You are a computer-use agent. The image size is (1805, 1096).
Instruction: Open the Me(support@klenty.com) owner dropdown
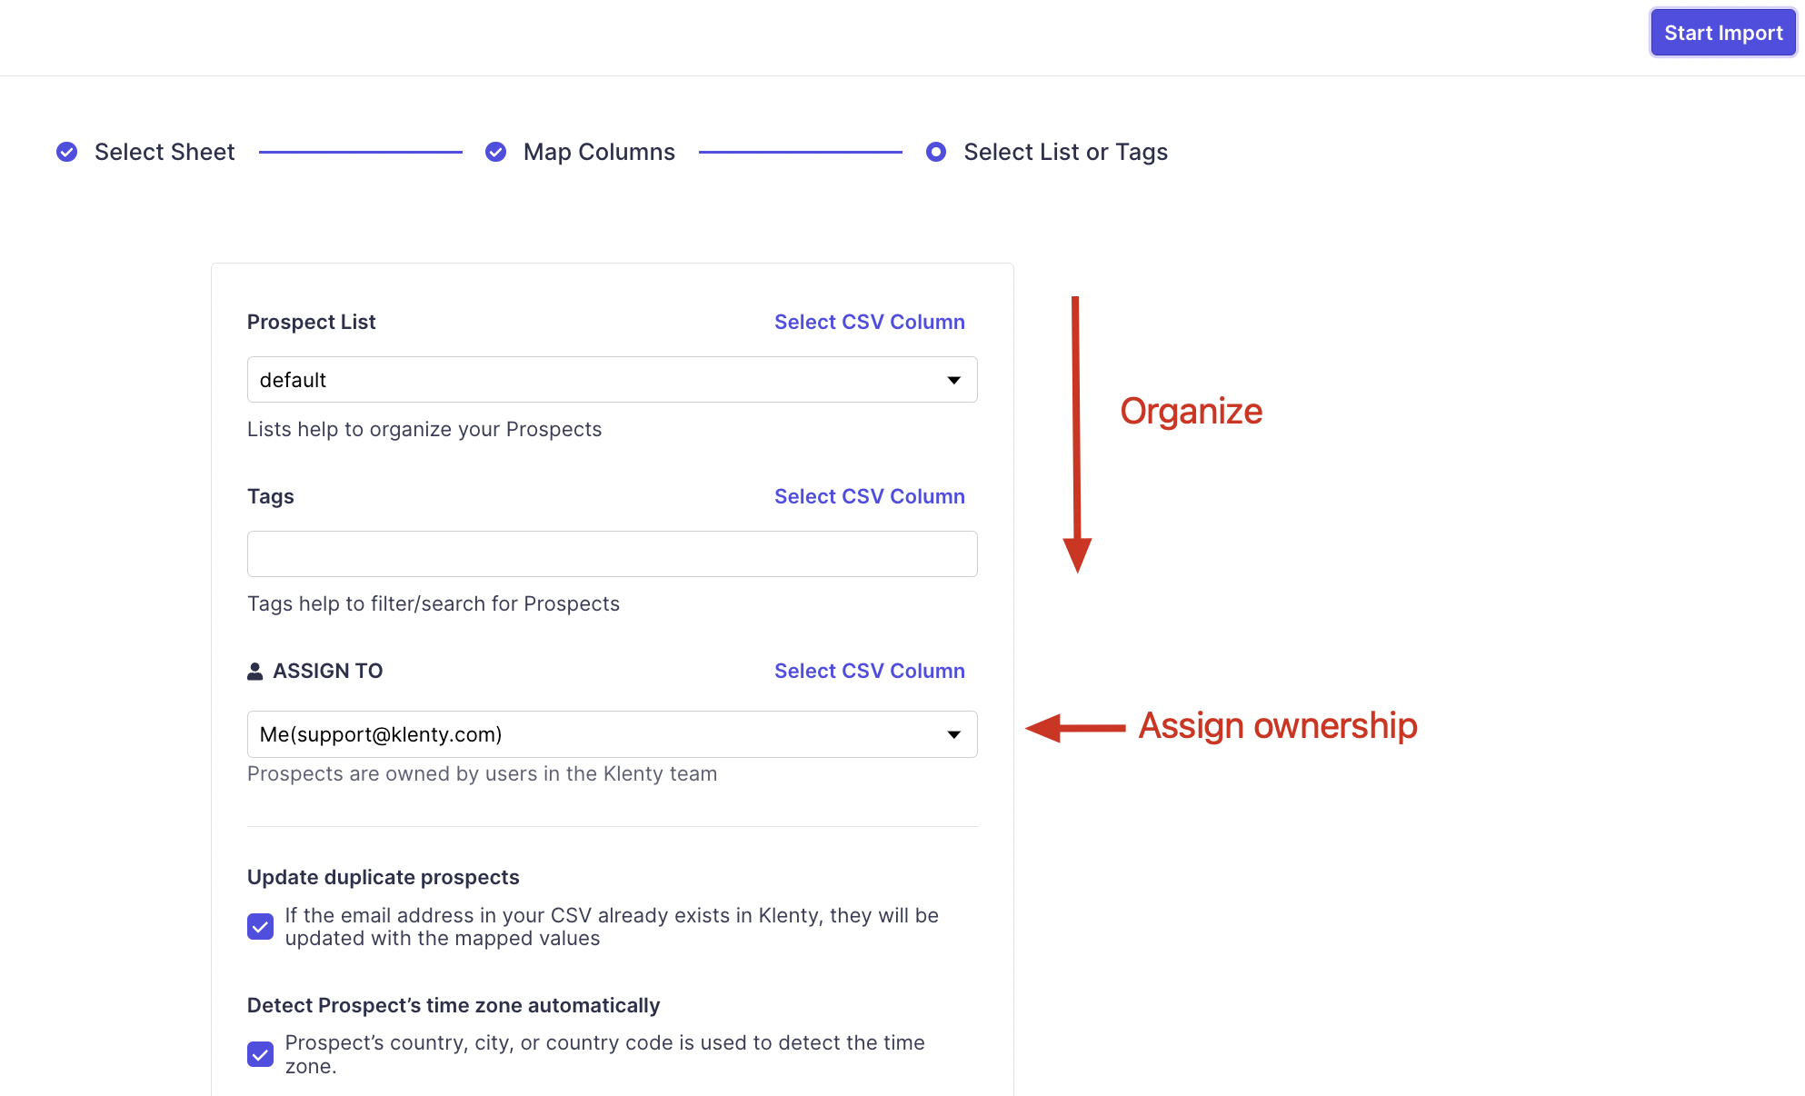[600, 734]
